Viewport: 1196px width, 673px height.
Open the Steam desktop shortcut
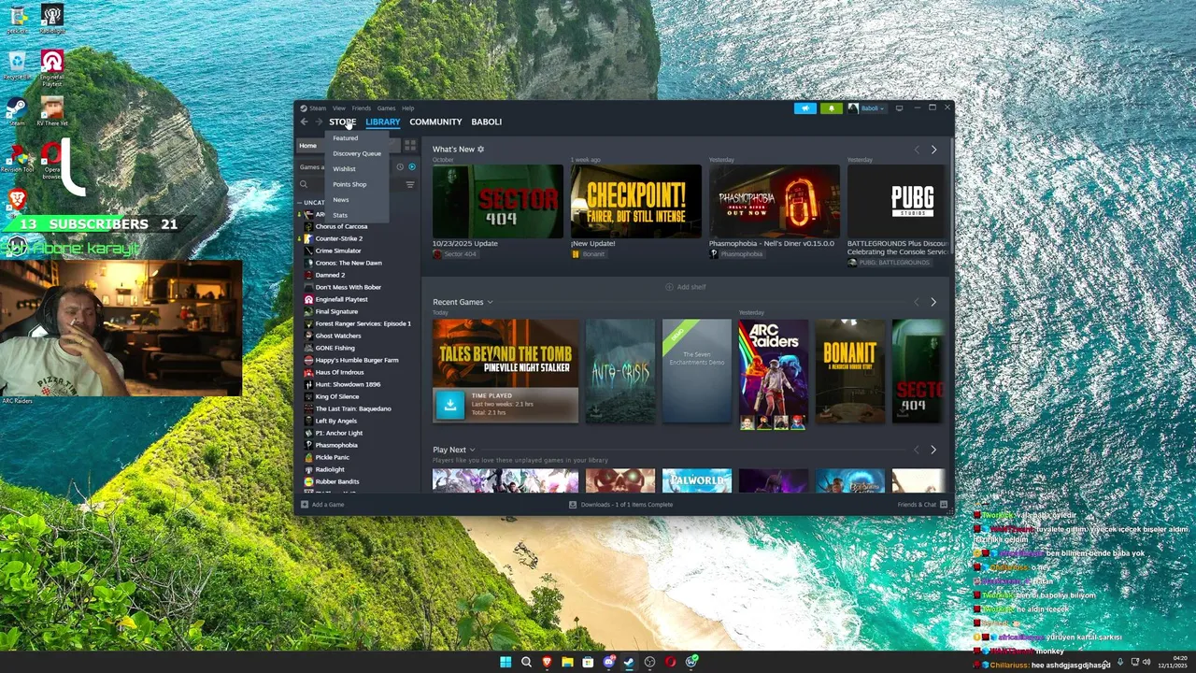(x=17, y=111)
